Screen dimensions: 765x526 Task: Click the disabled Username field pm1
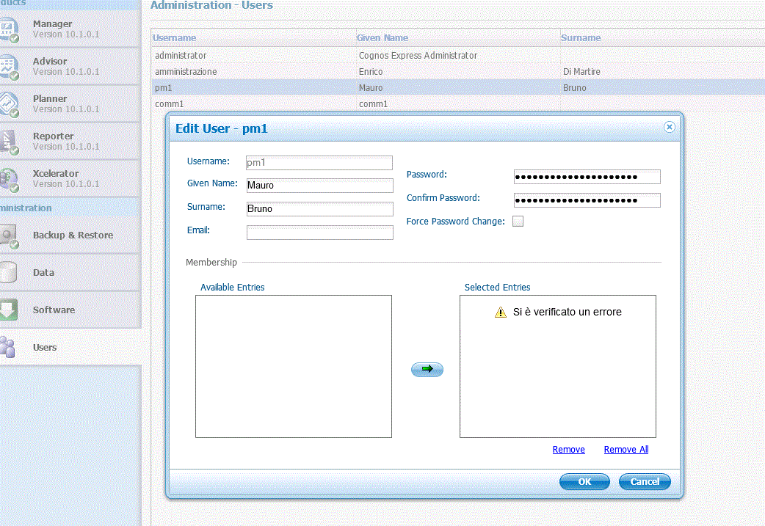point(319,162)
